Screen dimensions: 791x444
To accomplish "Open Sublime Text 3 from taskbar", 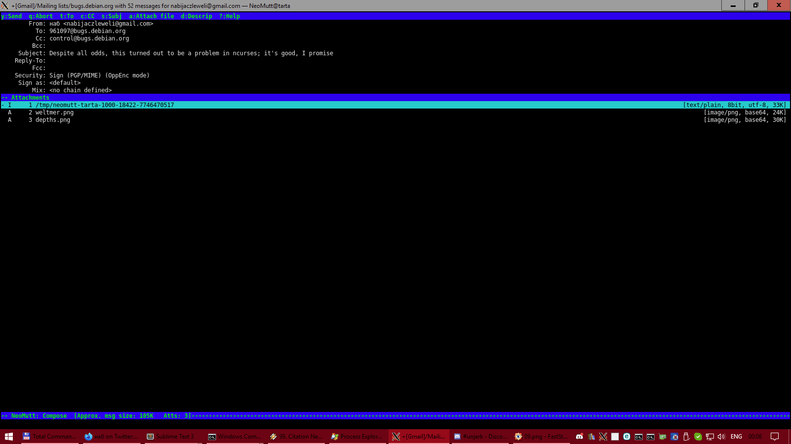I will 171,437.
